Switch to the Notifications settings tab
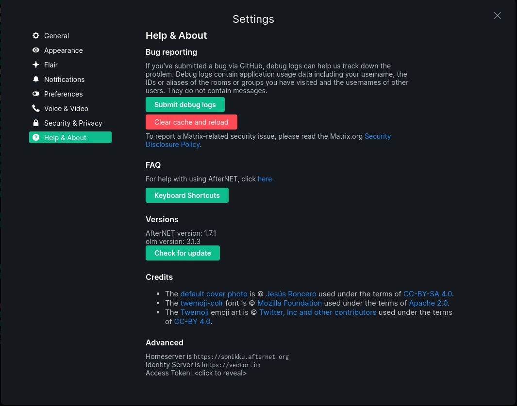The image size is (517, 406). 64,80
